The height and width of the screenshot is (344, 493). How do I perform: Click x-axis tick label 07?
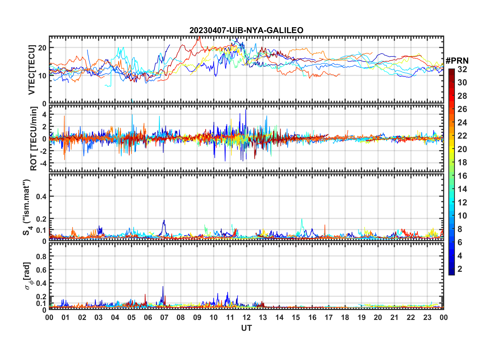[x=164, y=317]
